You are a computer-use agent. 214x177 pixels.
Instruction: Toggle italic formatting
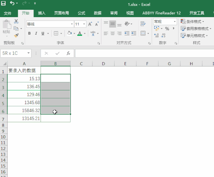pyautogui.click(x=36, y=34)
